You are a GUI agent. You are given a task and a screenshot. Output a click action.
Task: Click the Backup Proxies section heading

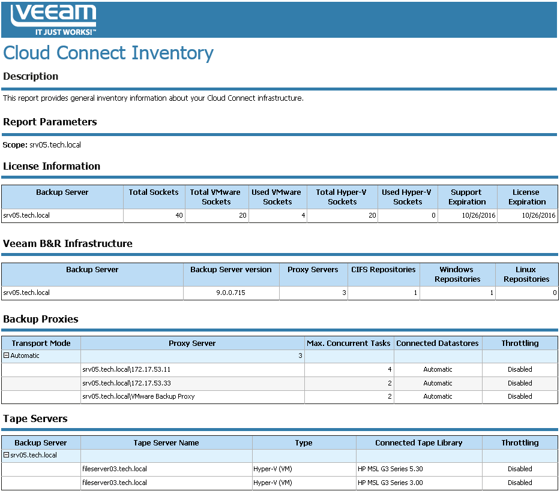tap(40, 319)
